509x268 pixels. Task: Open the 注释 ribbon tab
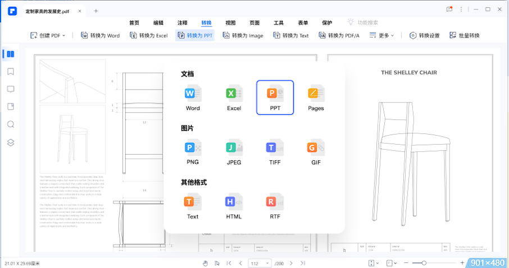point(183,22)
